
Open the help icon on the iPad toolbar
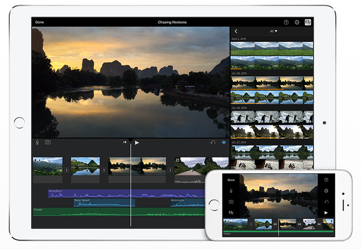click(x=286, y=22)
